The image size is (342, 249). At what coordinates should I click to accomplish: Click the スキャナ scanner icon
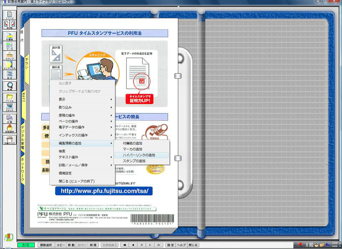pyautogui.click(x=9, y=107)
